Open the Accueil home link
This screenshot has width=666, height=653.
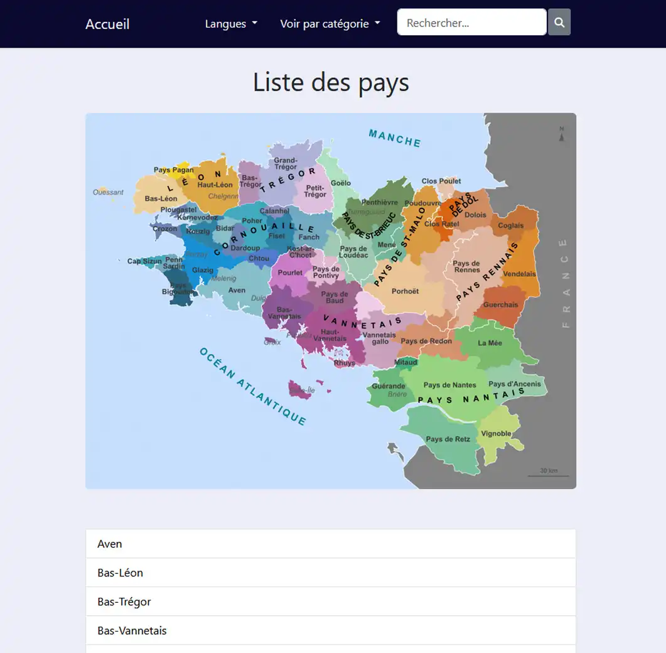click(x=107, y=24)
